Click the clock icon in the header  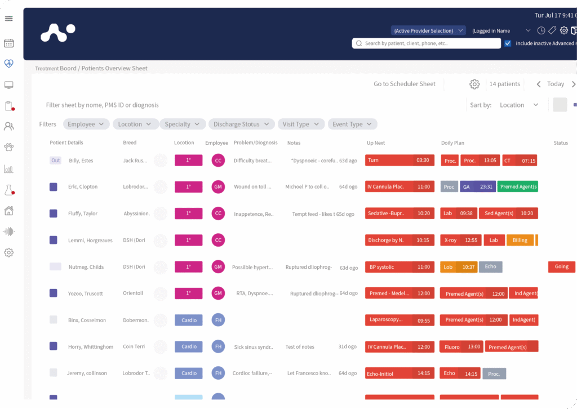[541, 30]
